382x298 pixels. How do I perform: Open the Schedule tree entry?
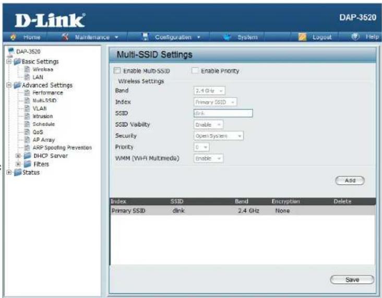point(44,124)
